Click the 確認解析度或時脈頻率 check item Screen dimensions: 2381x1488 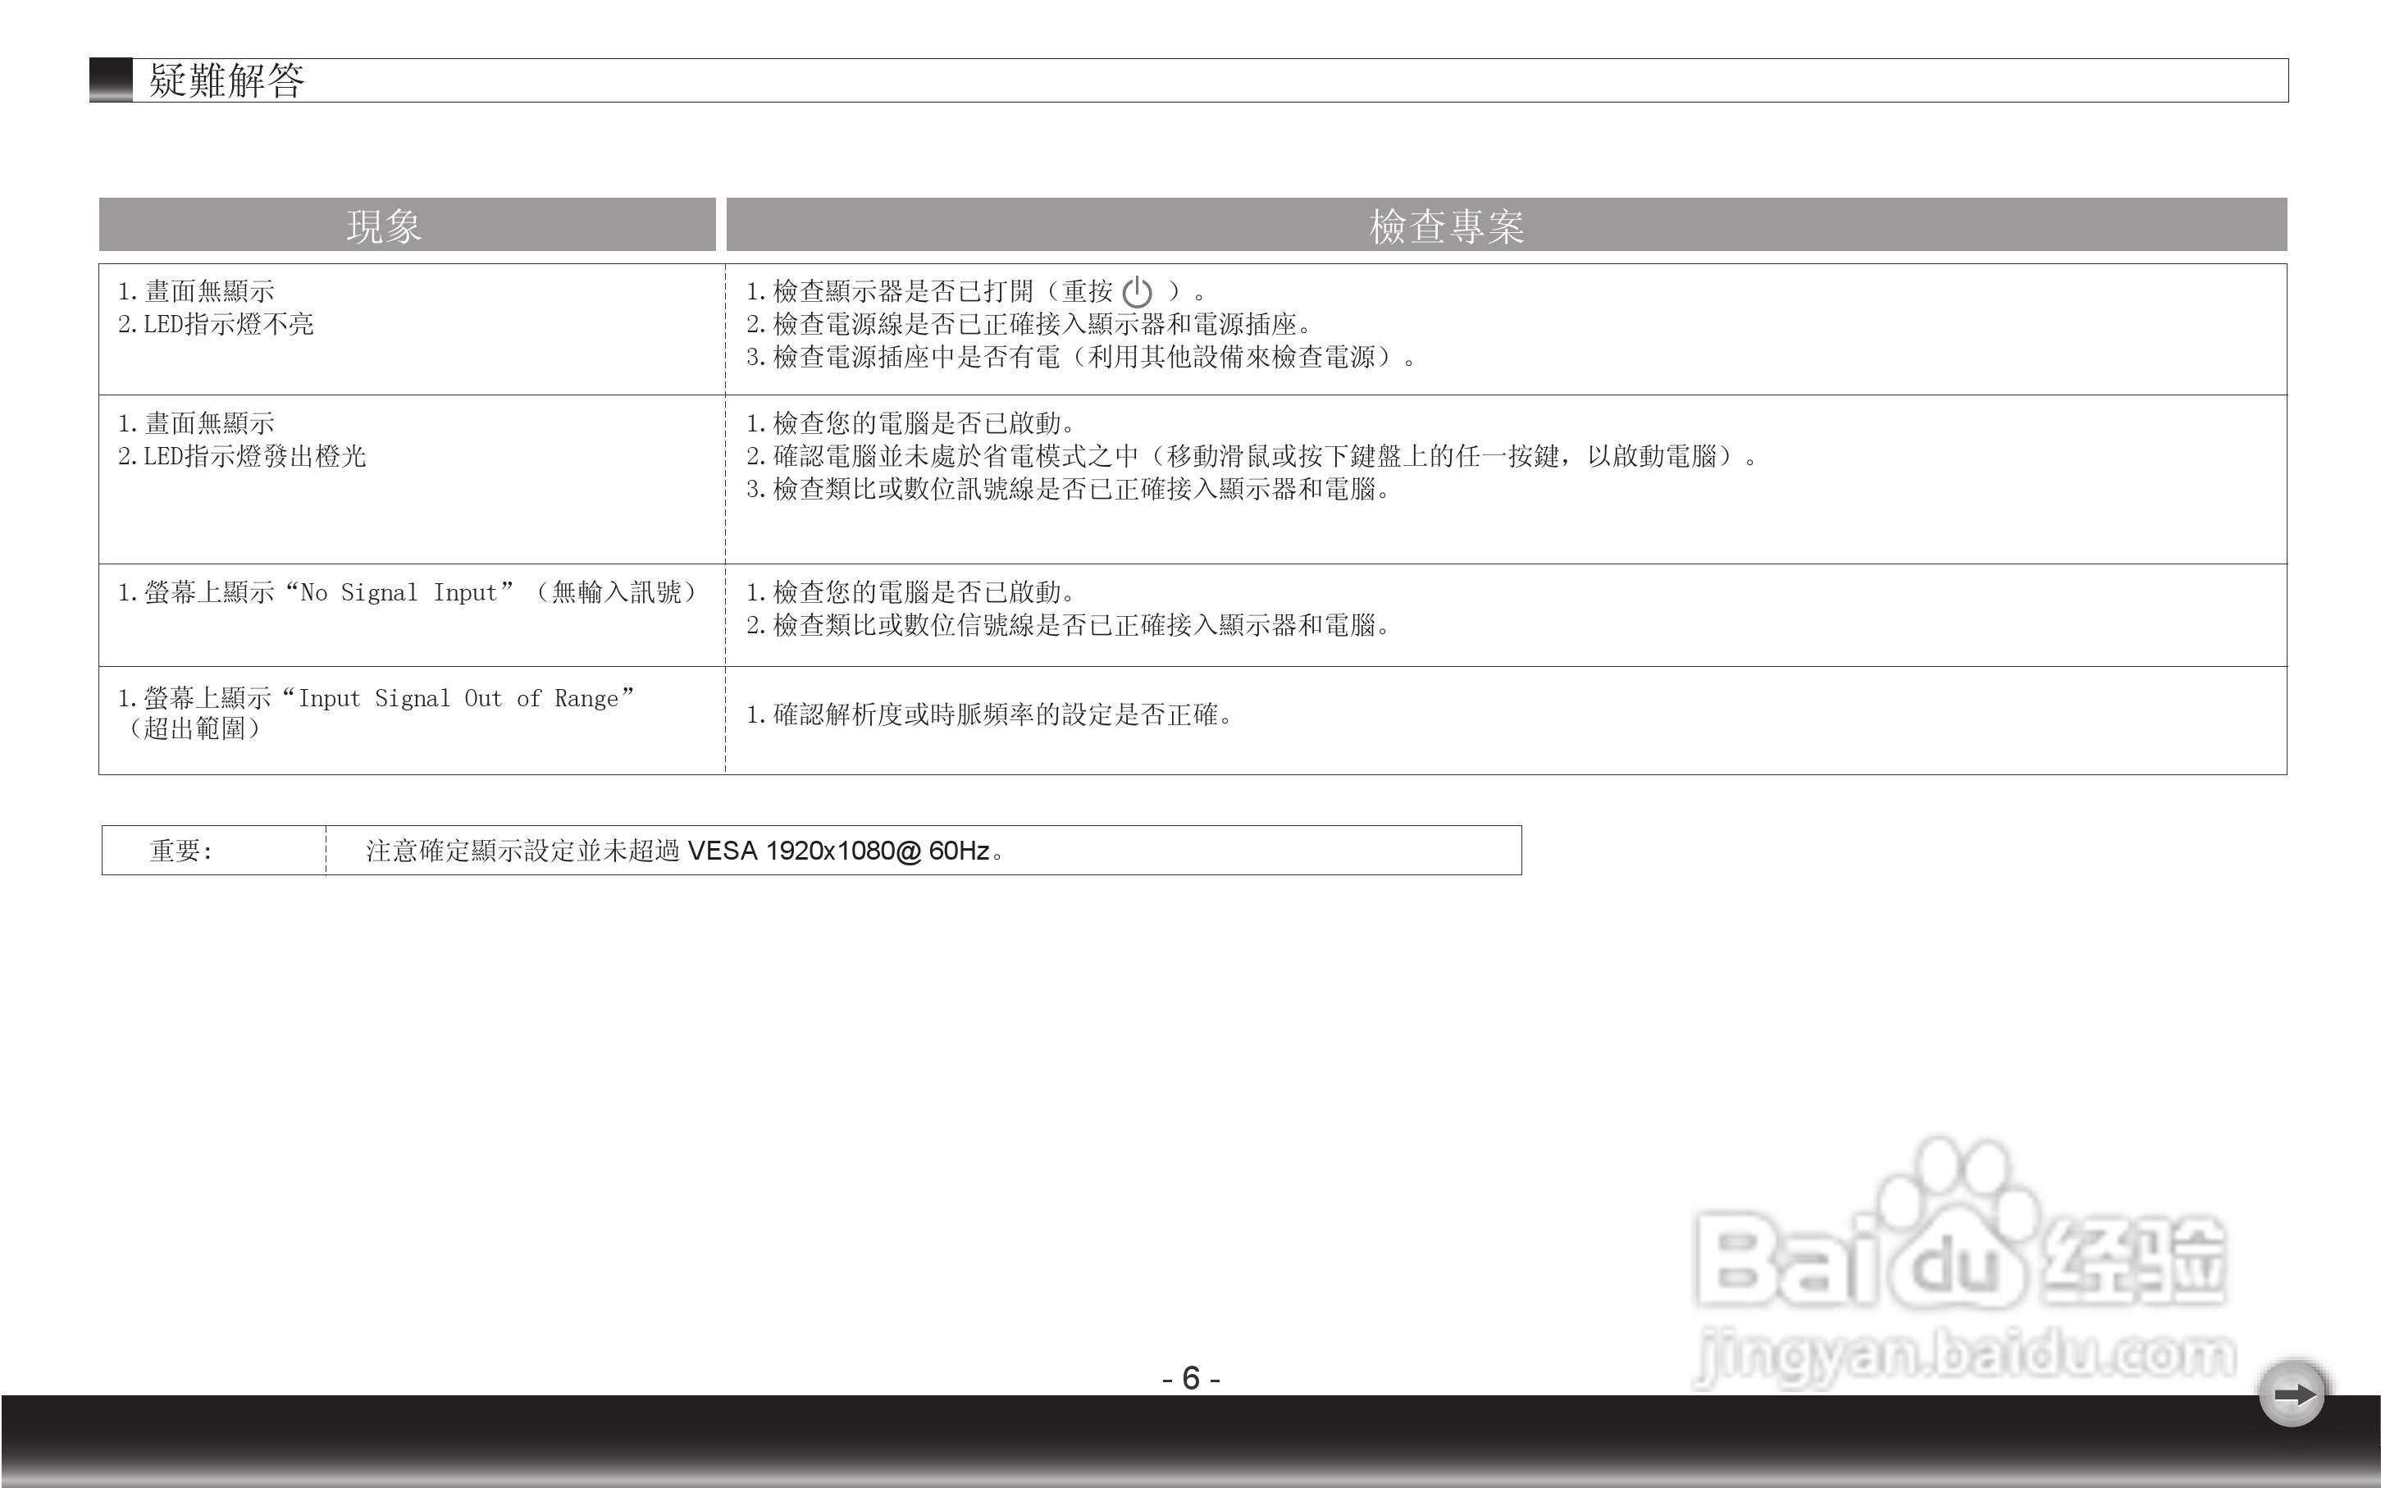click(989, 714)
